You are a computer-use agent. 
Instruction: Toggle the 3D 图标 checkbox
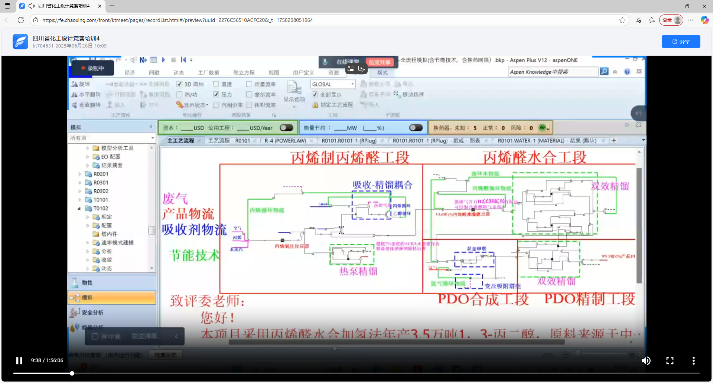179,84
